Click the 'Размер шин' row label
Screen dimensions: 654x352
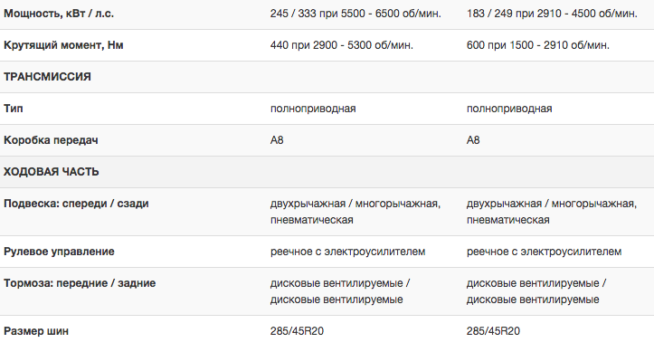point(36,331)
